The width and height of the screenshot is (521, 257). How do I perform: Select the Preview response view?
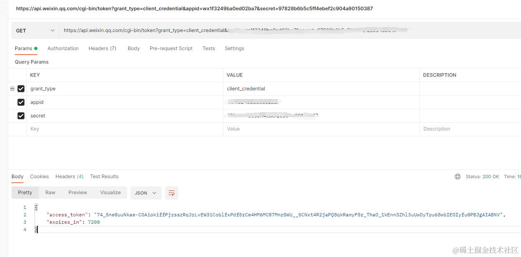(78, 193)
